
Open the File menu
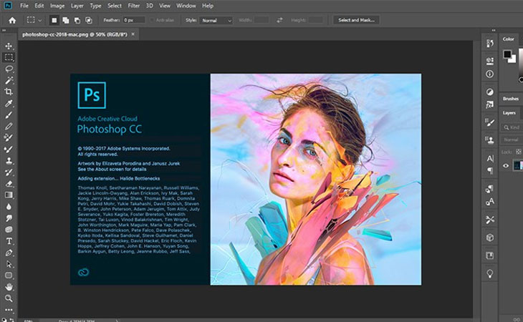pos(24,6)
